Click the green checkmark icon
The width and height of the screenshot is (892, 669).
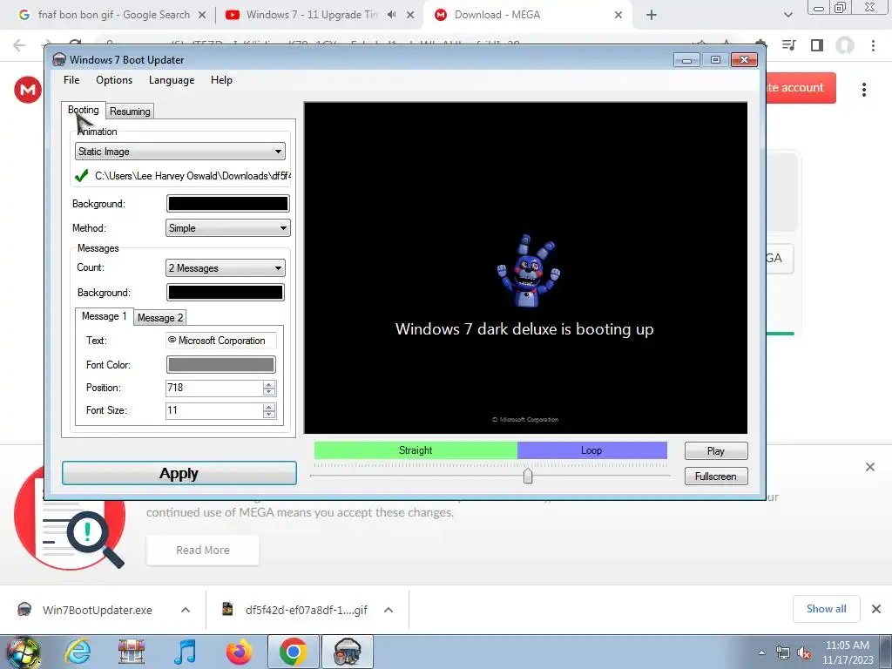[x=81, y=175]
